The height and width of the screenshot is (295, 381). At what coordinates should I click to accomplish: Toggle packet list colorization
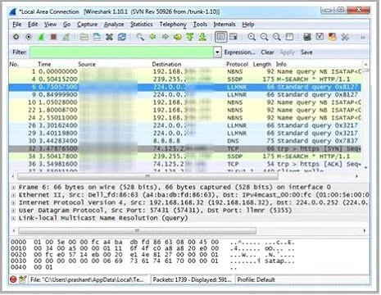point(220,37)
